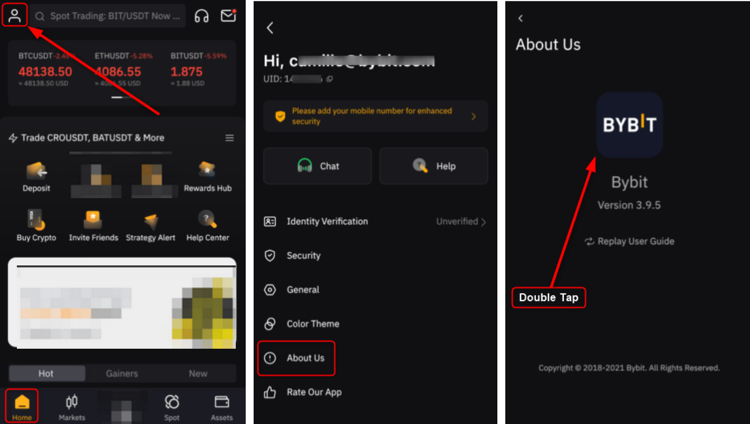750x424 pixels.
Task: Open the profile icon at top left
Action: click(x=14, y=16)
